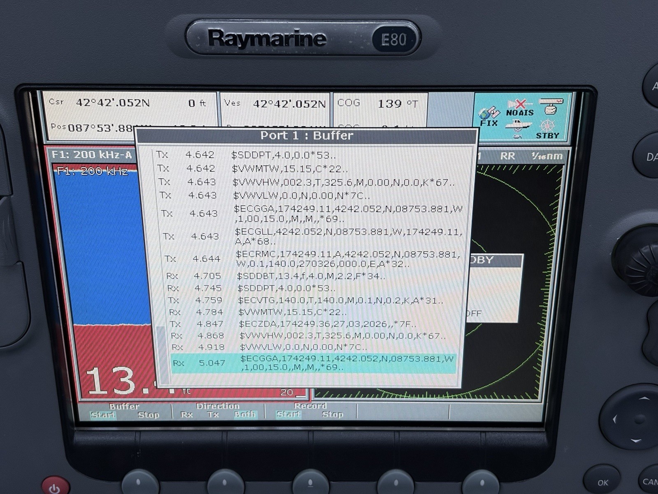This screenshot has width=658, height=494.
Task: Select the autopilot control icon
Action: pos(551,106)
